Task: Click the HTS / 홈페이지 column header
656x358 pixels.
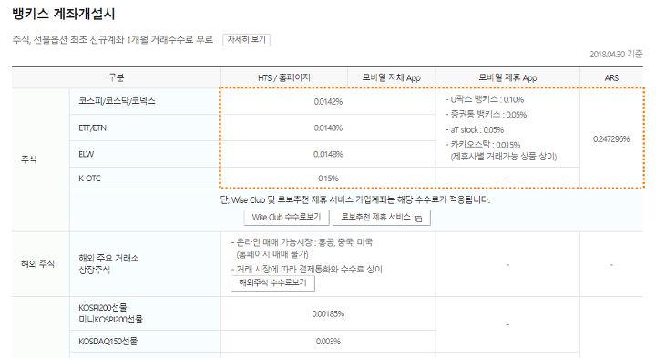Action: [x=284, y=77]
